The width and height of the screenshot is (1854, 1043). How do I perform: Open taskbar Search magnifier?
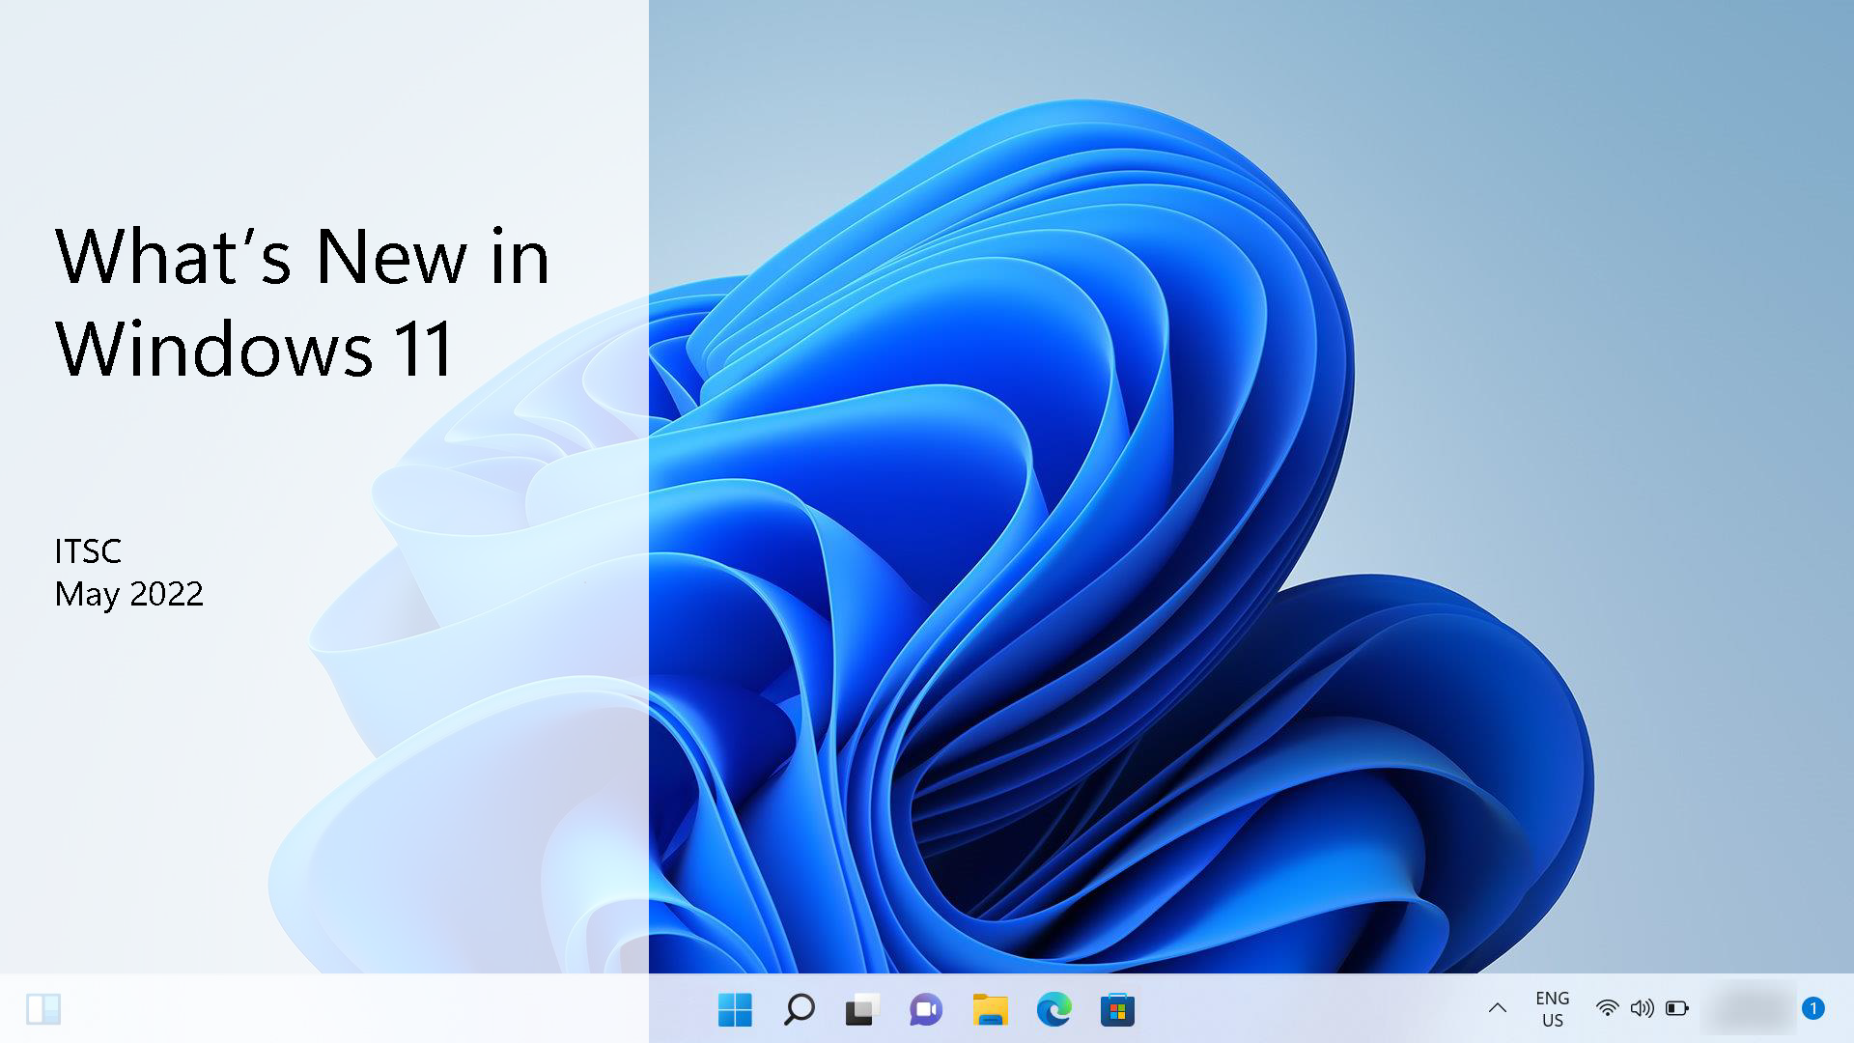pos(799,1009)
